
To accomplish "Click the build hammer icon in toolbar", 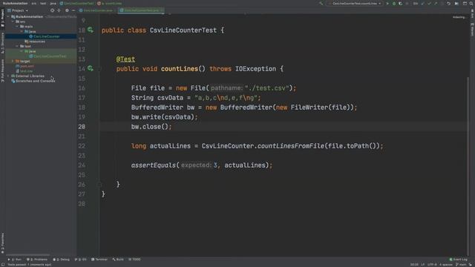I will pos(321,3).
